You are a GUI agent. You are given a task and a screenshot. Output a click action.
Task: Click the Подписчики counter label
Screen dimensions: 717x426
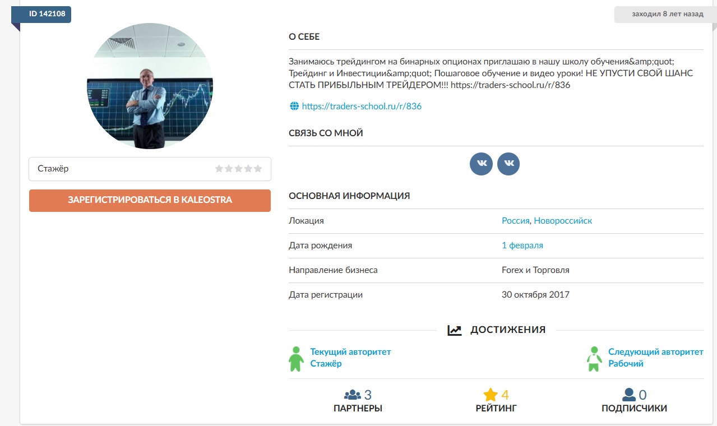(634, 409)
